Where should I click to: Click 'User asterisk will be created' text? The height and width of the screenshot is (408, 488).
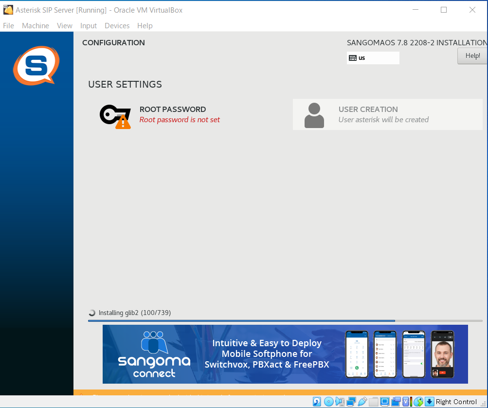383,120
